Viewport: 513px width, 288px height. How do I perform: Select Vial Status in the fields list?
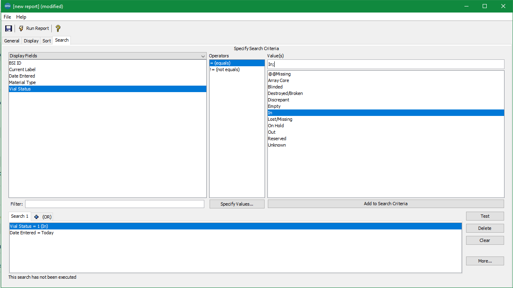click(x=107, y=89)
